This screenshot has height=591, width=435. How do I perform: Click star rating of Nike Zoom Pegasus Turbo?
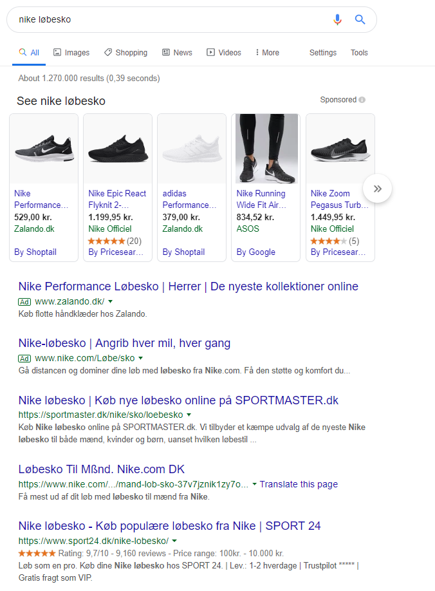click(x=328, y=241)
